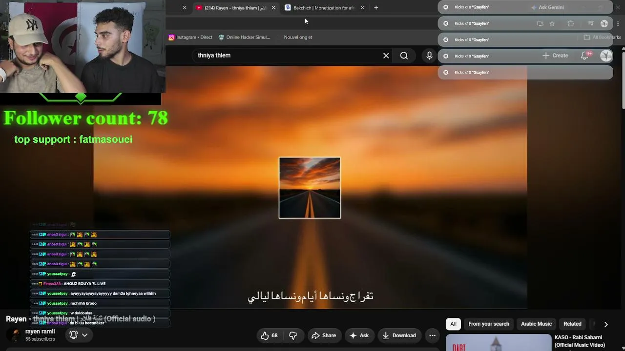Open the more actions ellipsis menu
625x351 pixels.
(x=432, y=335)
